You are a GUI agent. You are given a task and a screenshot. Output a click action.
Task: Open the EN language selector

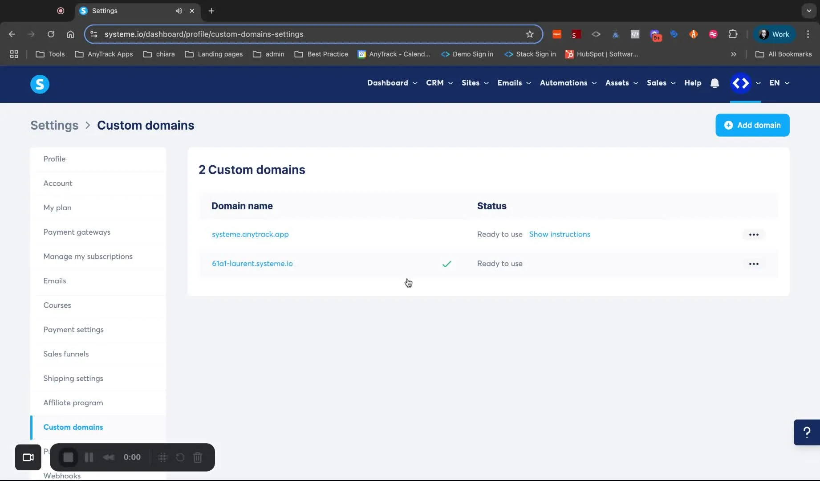(779, 83)
